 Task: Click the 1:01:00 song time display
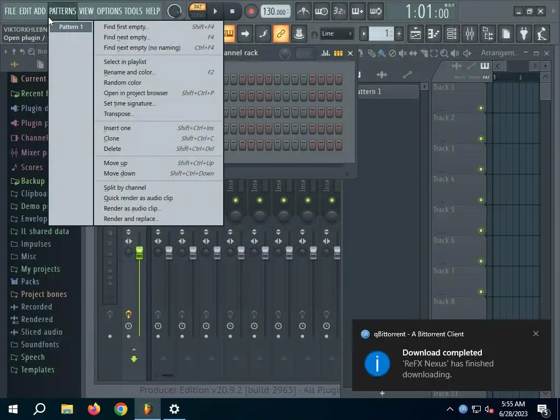(427, 12)
